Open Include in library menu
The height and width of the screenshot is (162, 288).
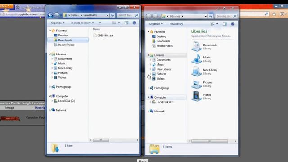tap(82, 23)
